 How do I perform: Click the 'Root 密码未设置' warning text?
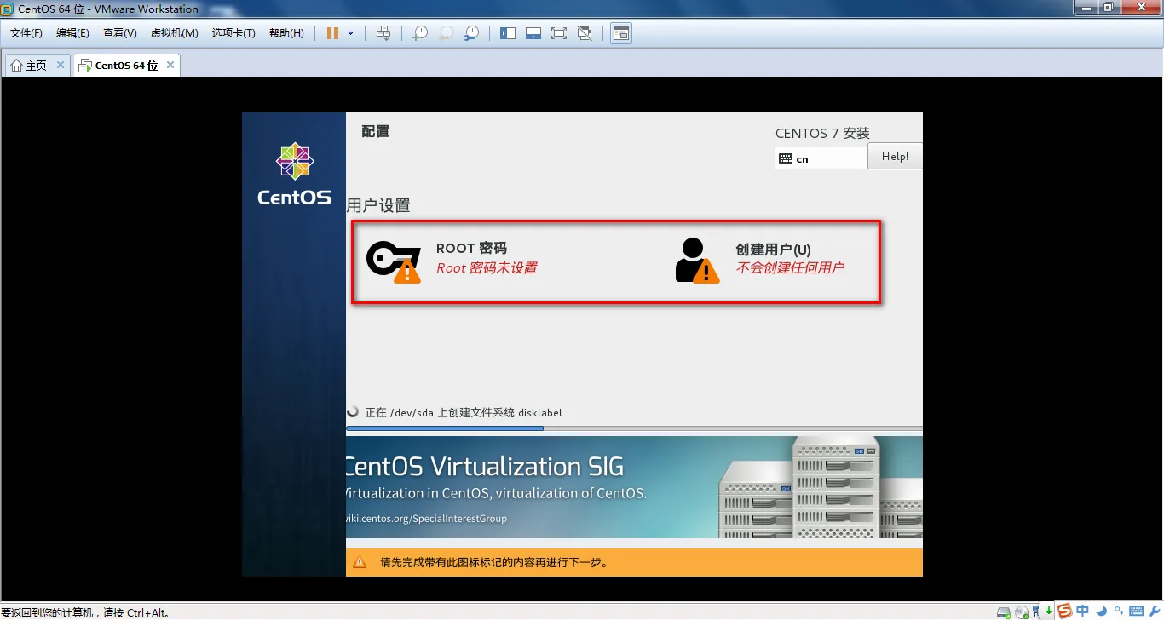(x=487, y=268)
